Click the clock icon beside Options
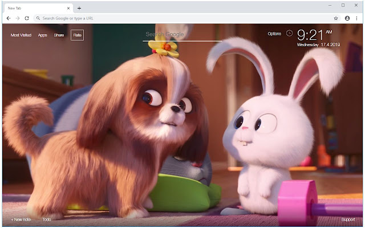 pyautogui.click(x=289, y=33)
